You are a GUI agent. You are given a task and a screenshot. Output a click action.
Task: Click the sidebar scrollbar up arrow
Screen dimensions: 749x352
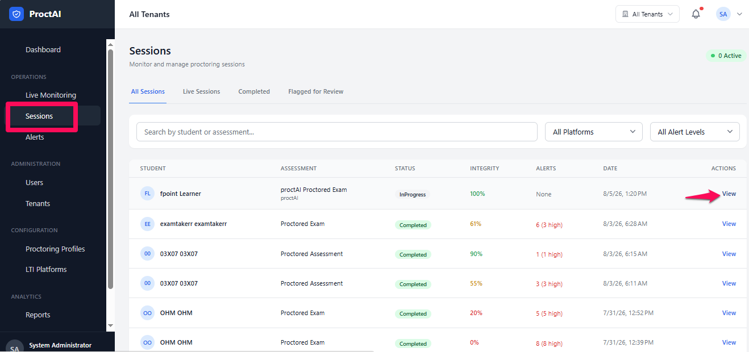click(x=110, y=44)
